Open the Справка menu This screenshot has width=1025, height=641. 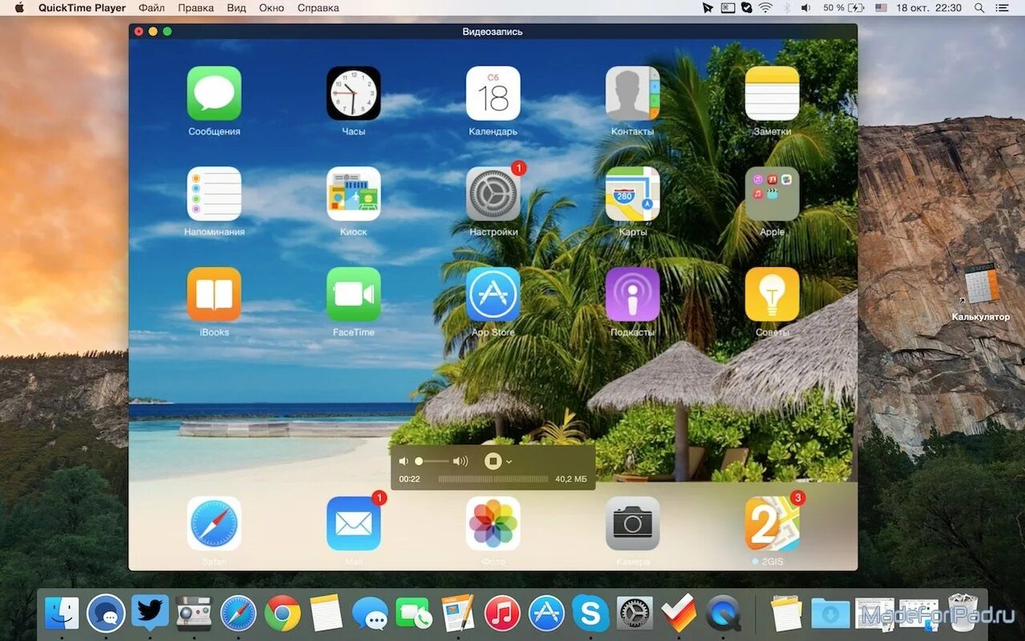pyautogui.click(x=318, y=8)
